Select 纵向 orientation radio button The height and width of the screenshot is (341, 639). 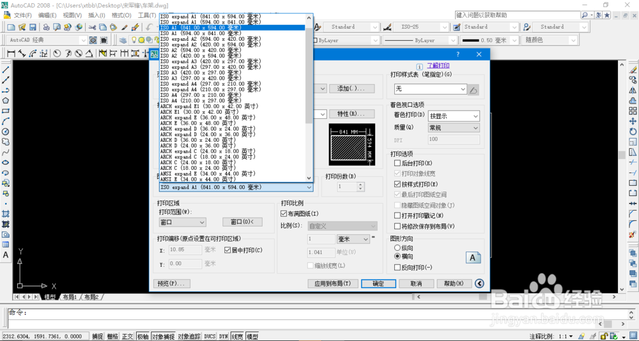pyautogui.click(x=397, y=248)
